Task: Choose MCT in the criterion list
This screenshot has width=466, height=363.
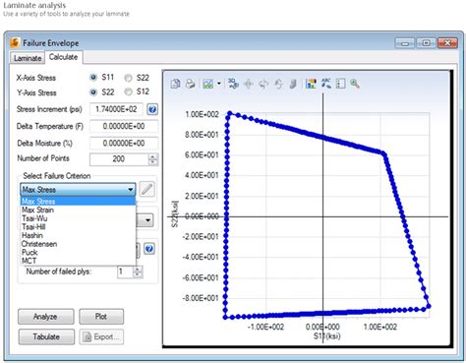Action: click(78, 261)
